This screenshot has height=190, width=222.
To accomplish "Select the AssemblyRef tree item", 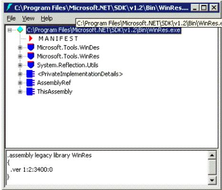I will tap(54, 83).
